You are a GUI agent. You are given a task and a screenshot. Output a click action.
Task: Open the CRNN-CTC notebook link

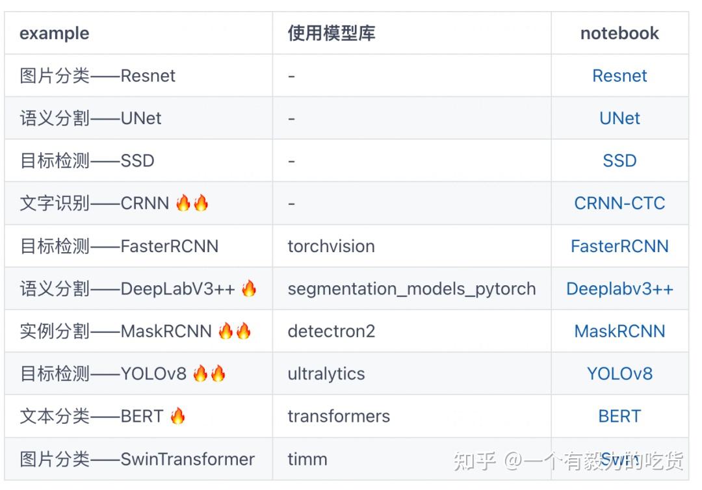pos(619,203)
